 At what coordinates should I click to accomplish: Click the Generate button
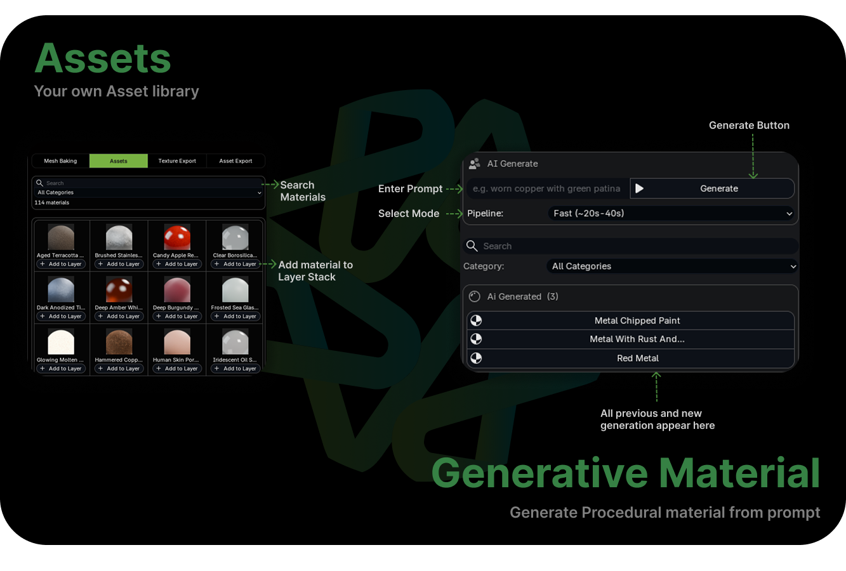[x=712, y=188]
